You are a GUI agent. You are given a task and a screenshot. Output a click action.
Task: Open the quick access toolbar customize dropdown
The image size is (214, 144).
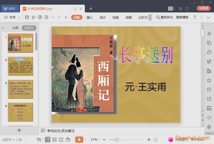pyautogui.click(x=66, y=17)
